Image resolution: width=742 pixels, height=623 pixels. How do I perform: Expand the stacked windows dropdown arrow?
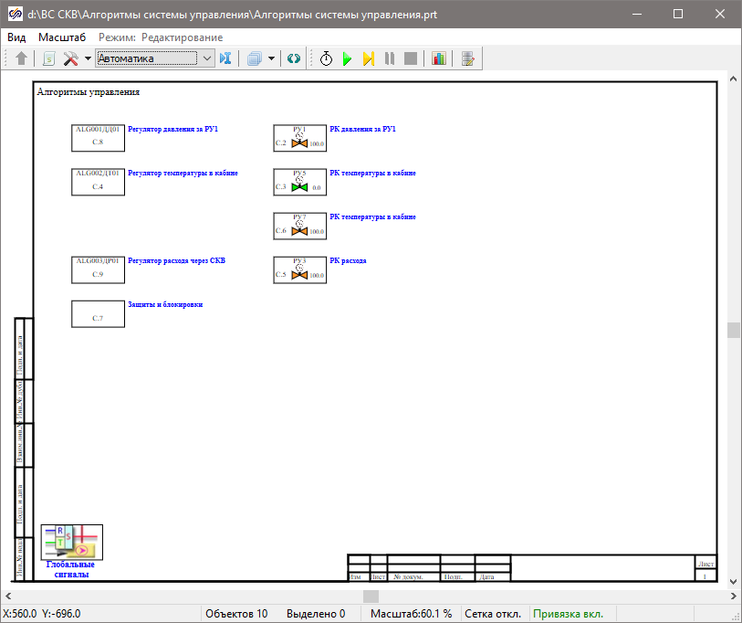point(272,58)
